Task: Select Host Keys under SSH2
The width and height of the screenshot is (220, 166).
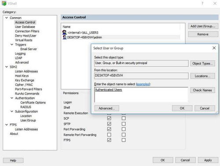Action: [x=22, y=76]
